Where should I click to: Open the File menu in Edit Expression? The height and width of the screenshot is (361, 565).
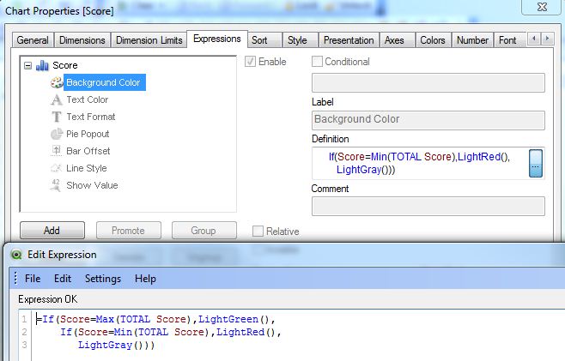click(33, 279)
